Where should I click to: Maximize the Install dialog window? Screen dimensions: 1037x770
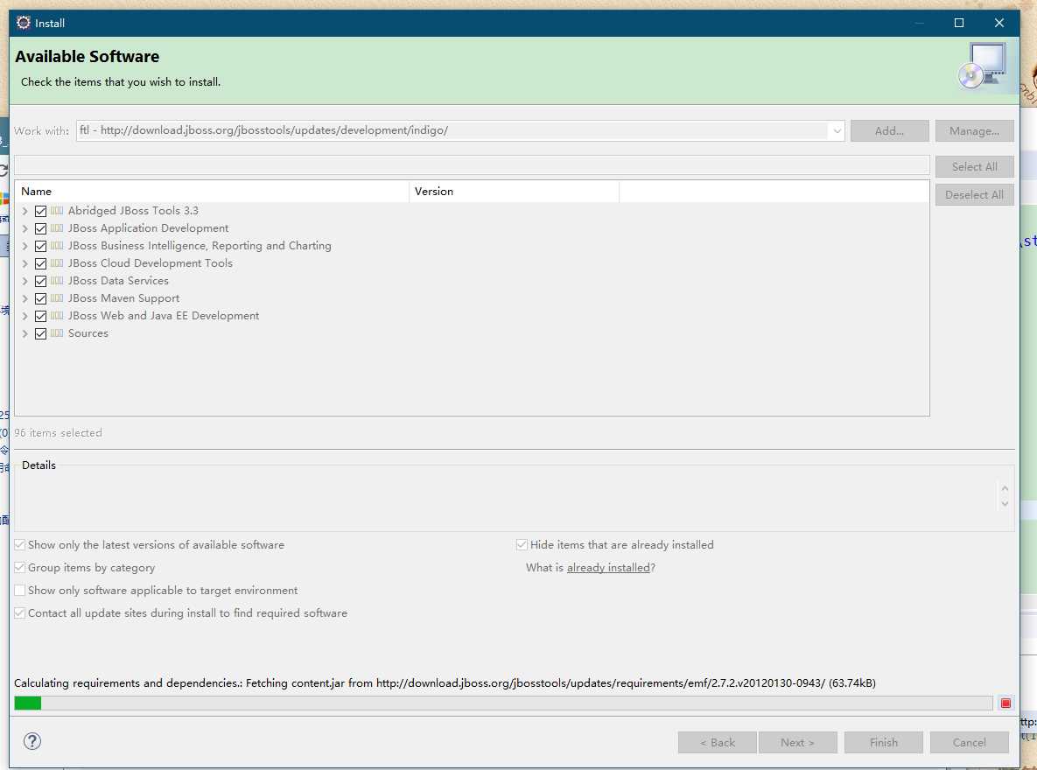pyautogui.click(x=958, y=23)
